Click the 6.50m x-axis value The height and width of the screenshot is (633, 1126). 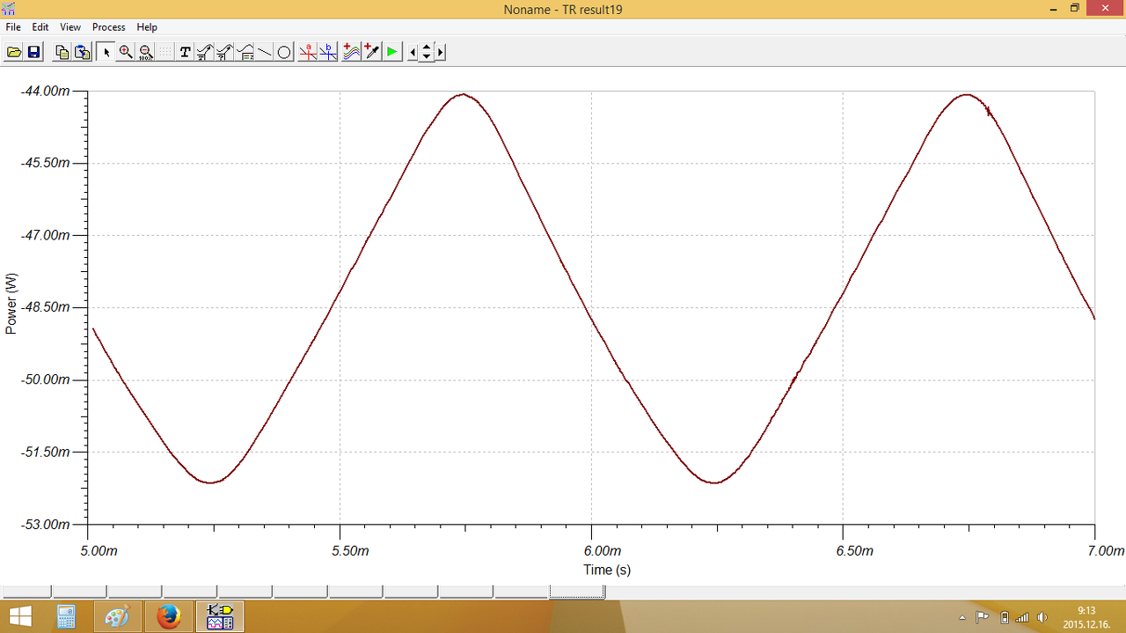[853, 551]
